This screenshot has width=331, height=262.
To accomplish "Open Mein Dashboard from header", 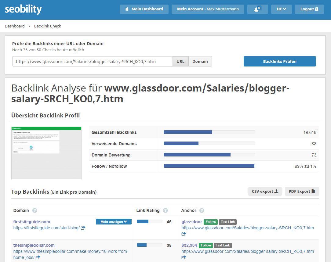I will (144, 9).
